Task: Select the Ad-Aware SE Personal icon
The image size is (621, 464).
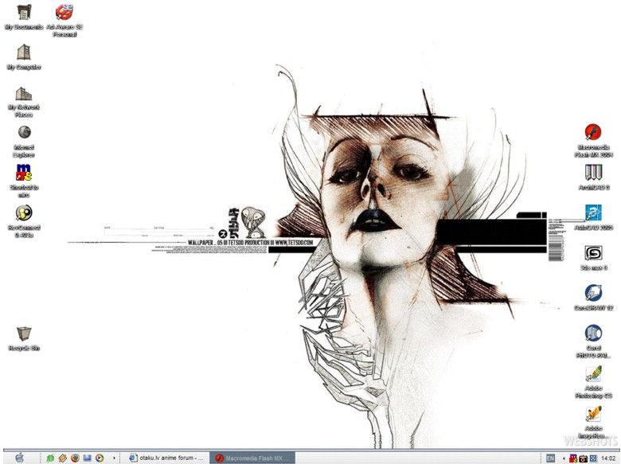Action: [64, 21]
